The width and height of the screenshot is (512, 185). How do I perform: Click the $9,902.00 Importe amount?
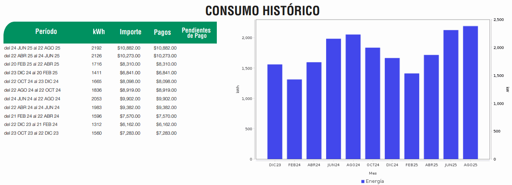(x=130, y=99)
